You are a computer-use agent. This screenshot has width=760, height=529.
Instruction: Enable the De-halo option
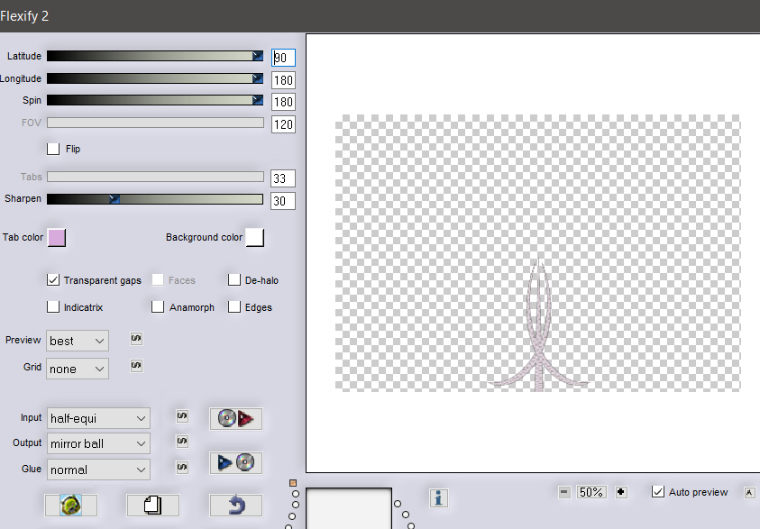(234, 280)
